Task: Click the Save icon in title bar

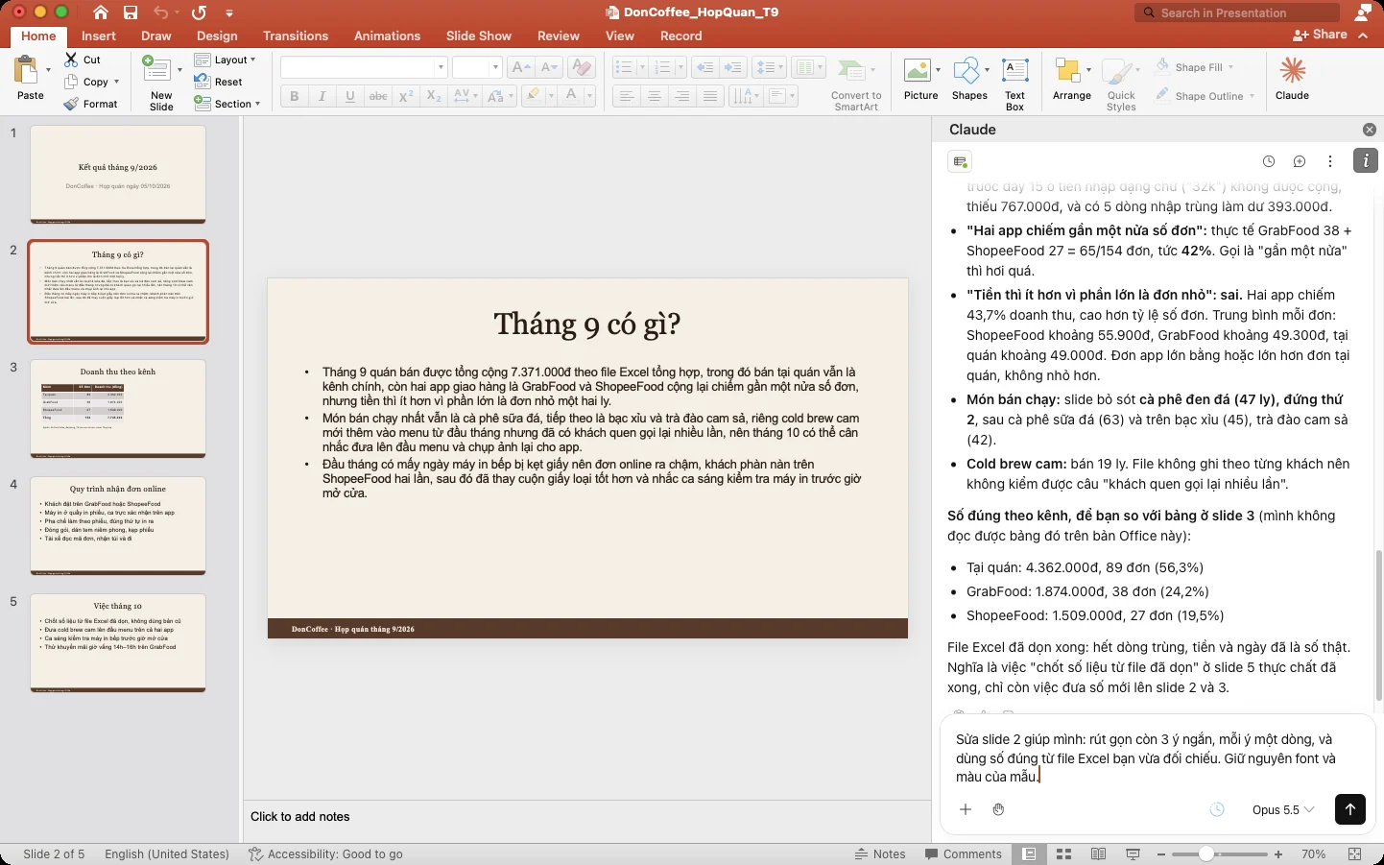Action: pos(131,12)
